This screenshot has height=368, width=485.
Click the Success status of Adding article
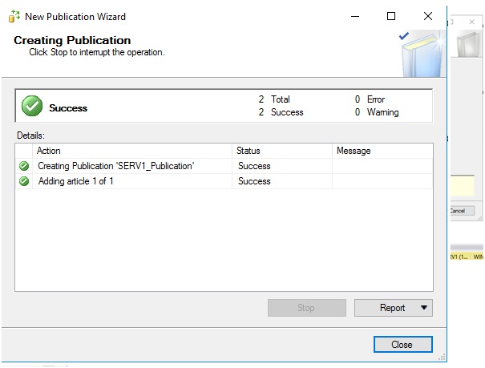[254, 181]
